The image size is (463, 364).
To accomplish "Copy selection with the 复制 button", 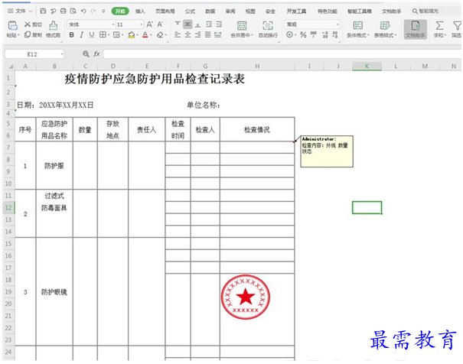I will (x=33, y=35).
